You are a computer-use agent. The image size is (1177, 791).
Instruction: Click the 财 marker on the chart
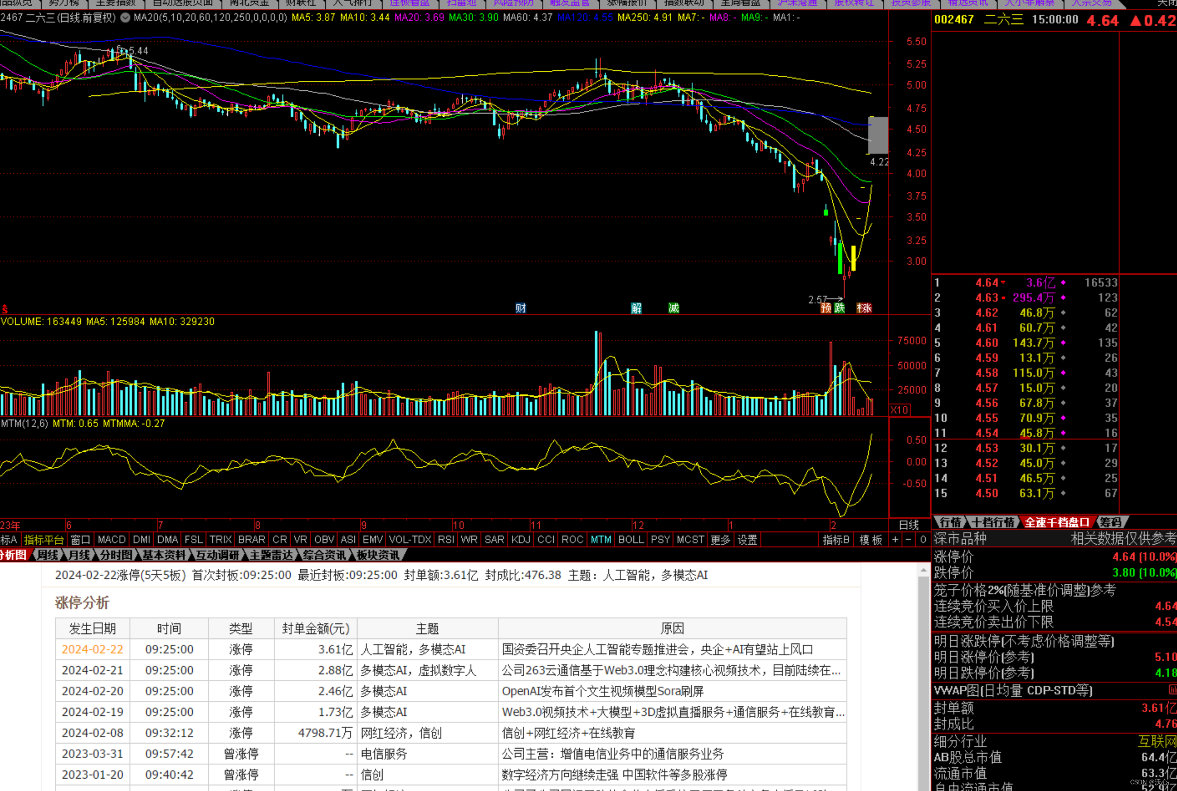[521, 308]
